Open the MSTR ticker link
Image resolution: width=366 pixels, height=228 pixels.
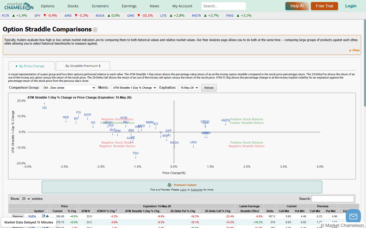[196, 15]
